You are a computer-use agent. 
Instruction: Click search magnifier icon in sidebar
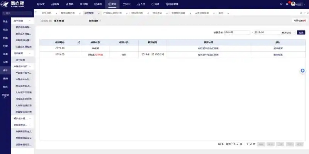click(x=3, y=14)
